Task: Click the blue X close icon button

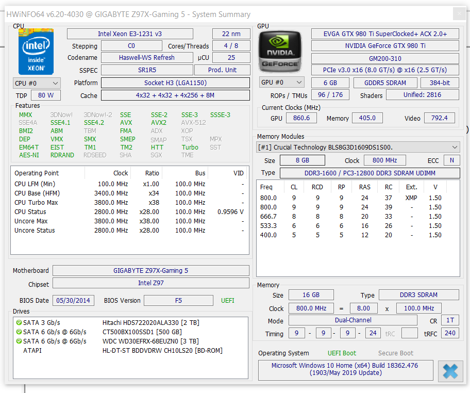Action: point(450,371)
